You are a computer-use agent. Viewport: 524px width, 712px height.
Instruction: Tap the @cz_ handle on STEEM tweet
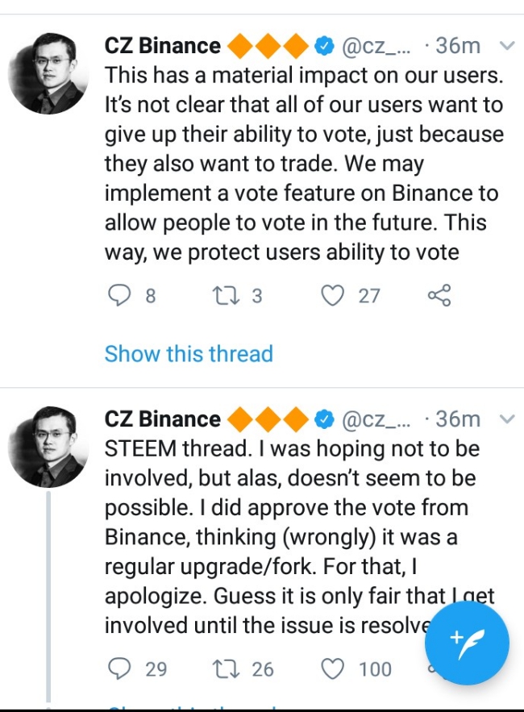[x=376, y=419]
